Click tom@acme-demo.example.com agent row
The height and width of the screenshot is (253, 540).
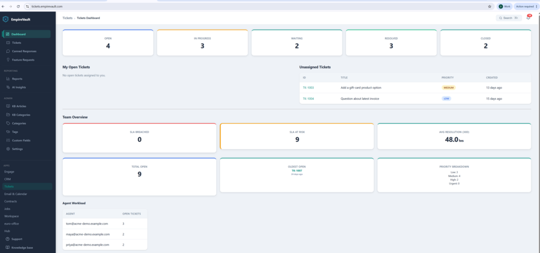pos(105,223)
